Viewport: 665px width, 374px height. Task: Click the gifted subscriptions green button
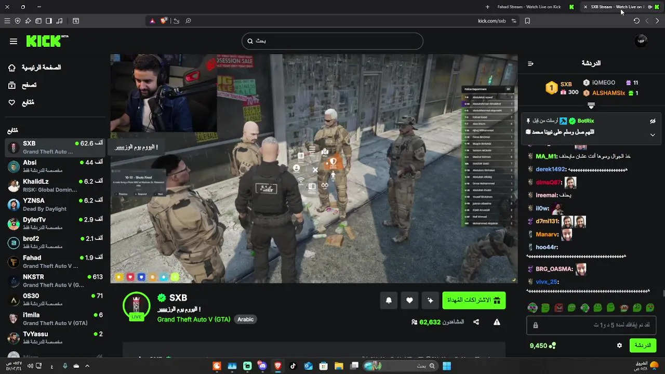tap(474, 300)
